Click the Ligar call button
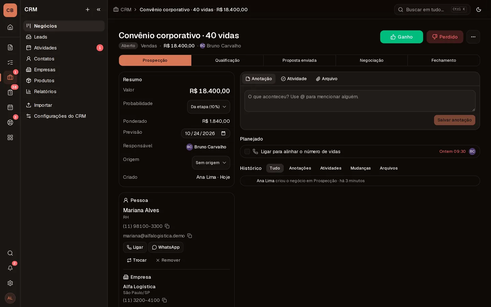 135,247
